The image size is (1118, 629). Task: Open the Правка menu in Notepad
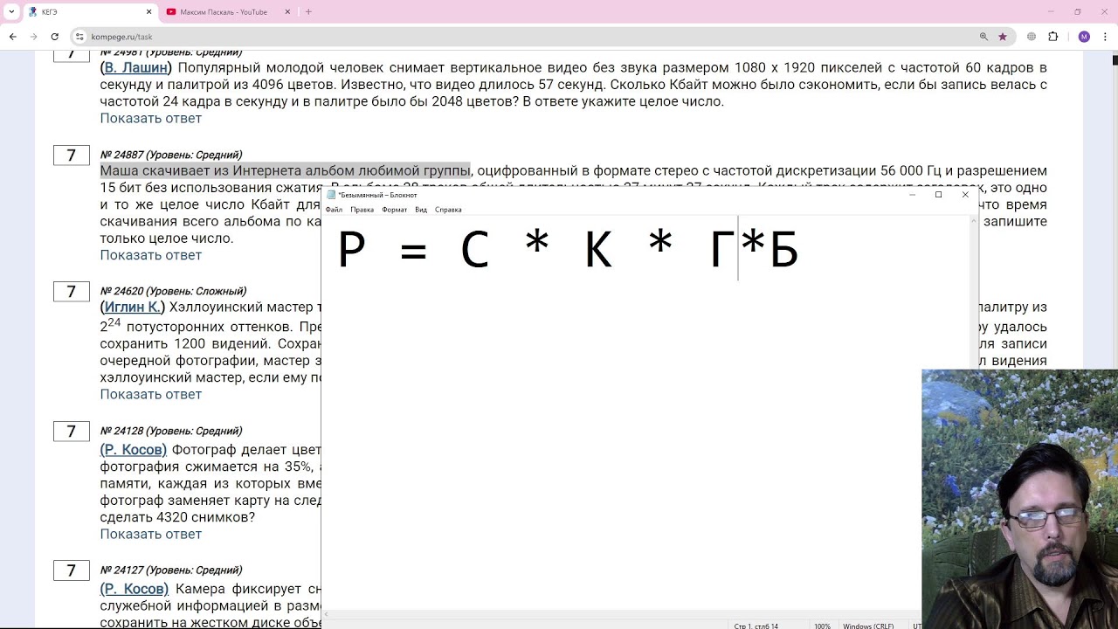362,210
